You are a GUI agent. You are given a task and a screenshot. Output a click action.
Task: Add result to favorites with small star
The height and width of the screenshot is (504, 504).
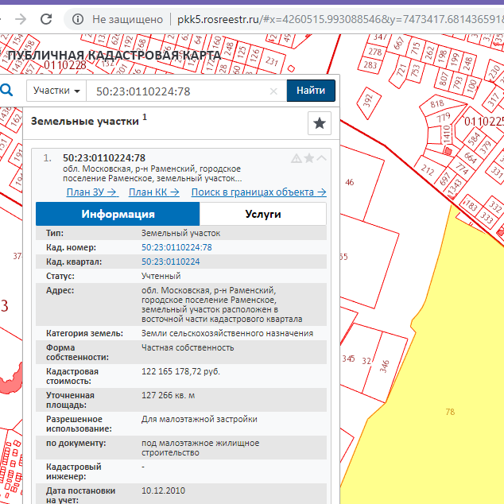[x=309, y=158]
